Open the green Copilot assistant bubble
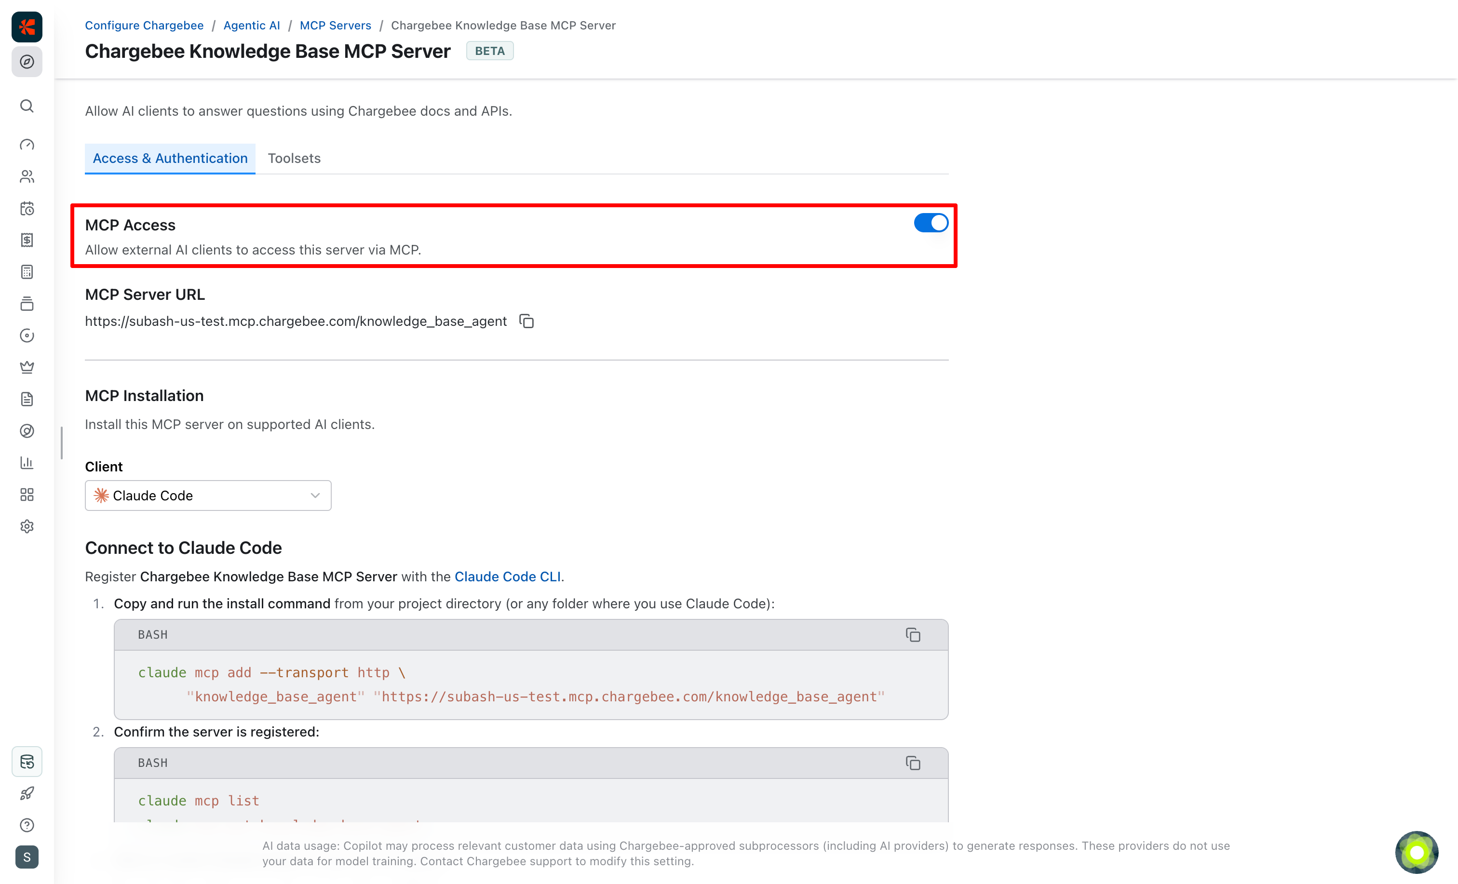1458x884 pixels. [x=1417, y=853]
